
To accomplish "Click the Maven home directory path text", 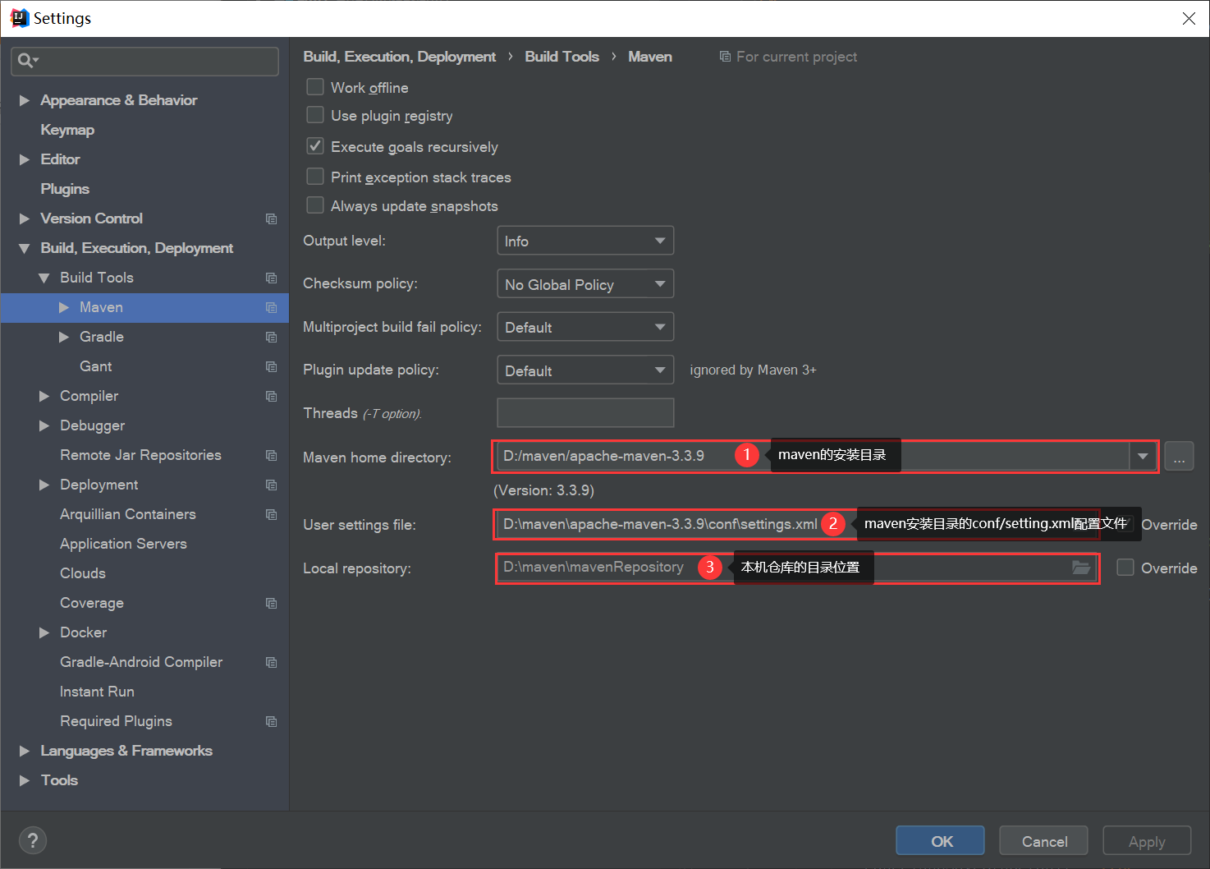I will (x=603, y=456).
